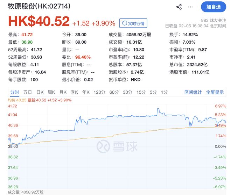Click the 最低 value 38.98 in stats
The height and width of the screenshot is (195, 231).
click(x=27, y=42)
